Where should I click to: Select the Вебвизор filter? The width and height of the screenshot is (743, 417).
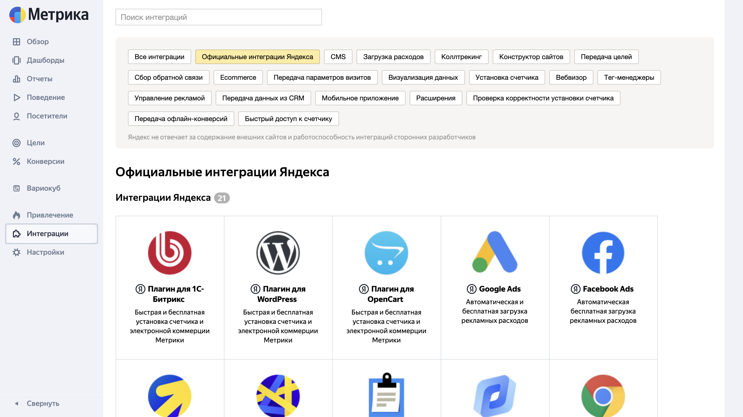coord(571,77)
